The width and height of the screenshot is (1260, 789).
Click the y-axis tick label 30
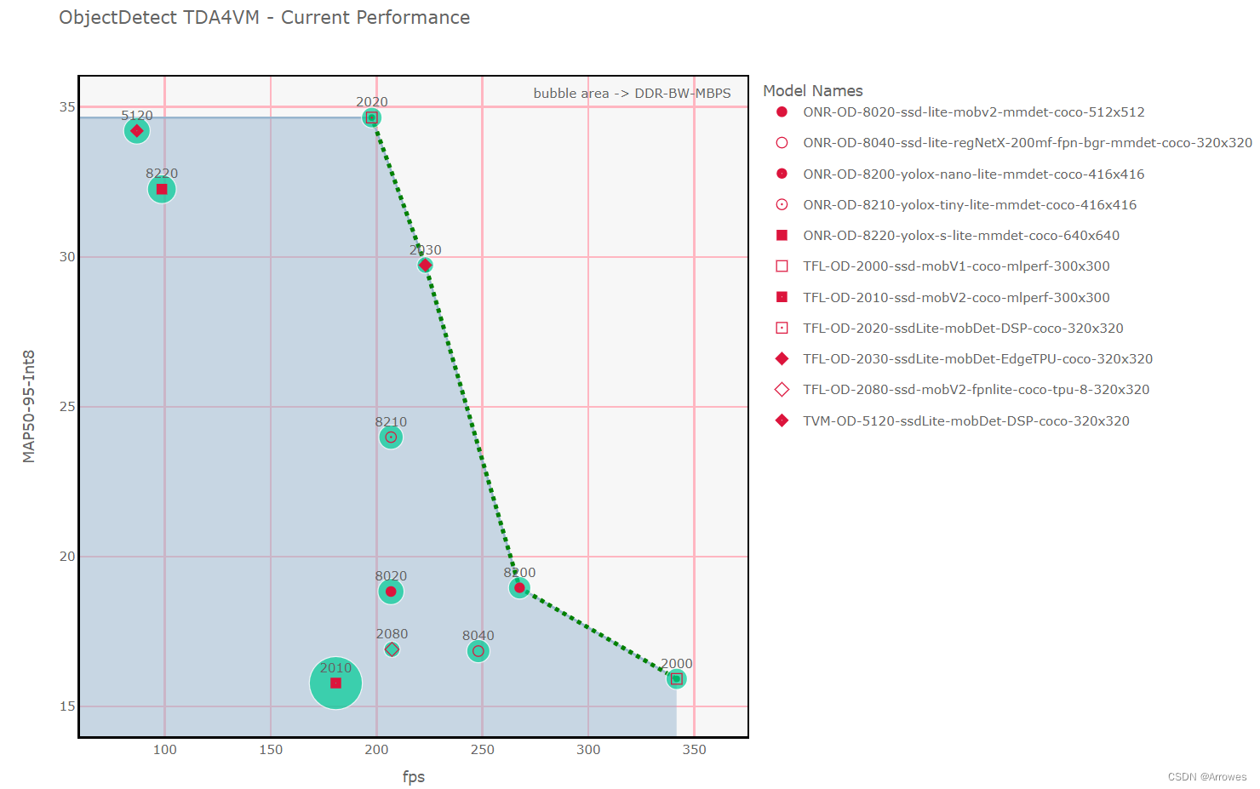[x=67, y=256]
